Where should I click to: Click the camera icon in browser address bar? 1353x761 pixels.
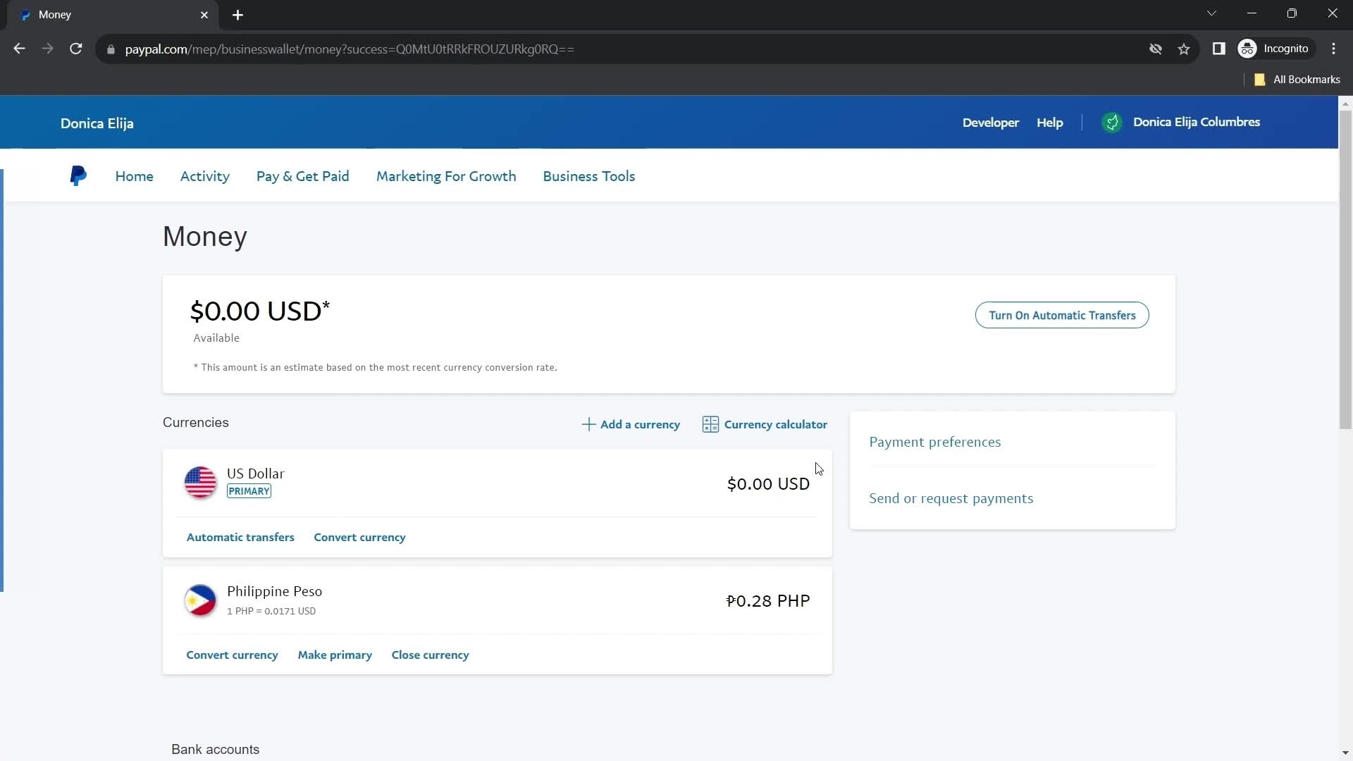point(1157,49)
